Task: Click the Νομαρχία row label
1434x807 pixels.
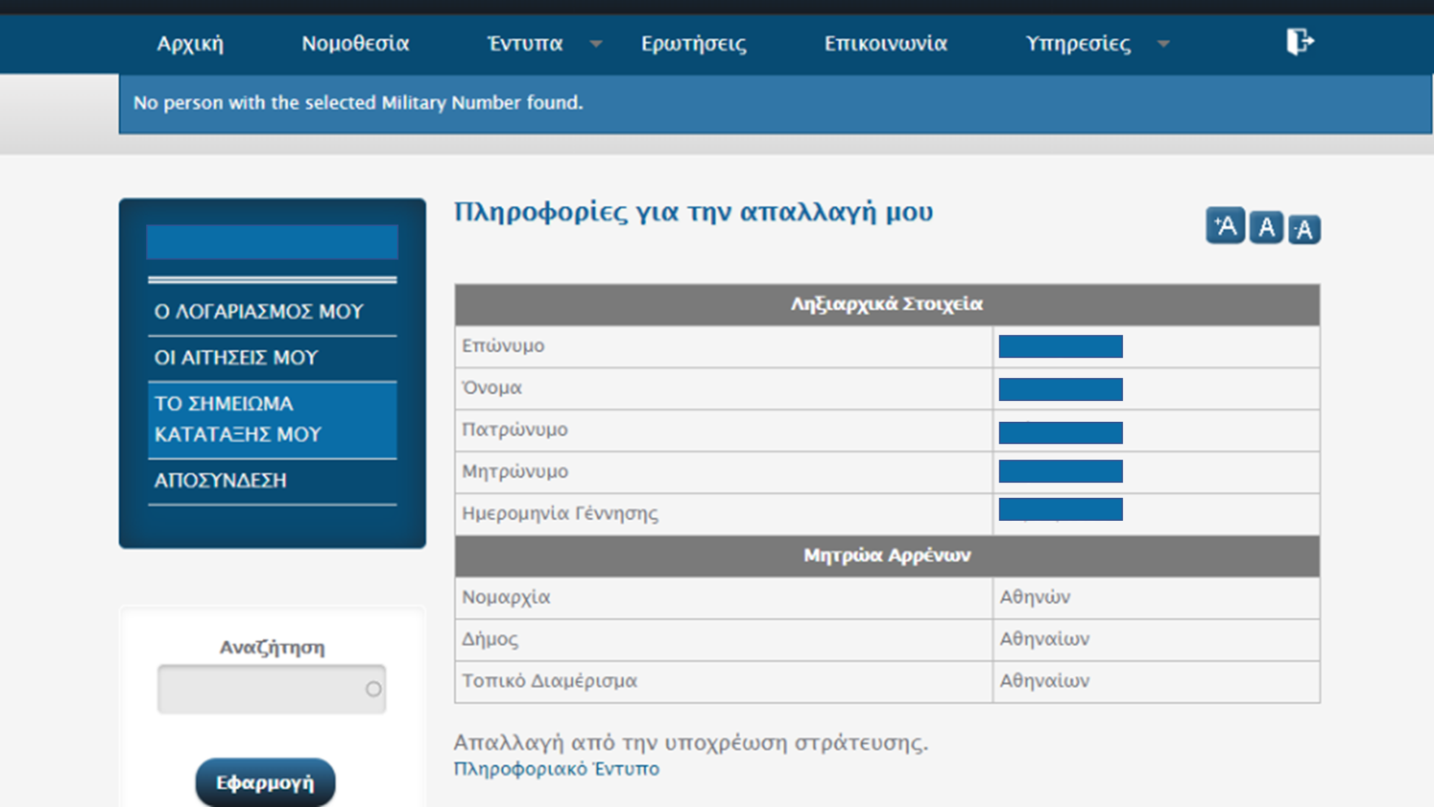Action: pyautogui.click(x=506, y=597)
